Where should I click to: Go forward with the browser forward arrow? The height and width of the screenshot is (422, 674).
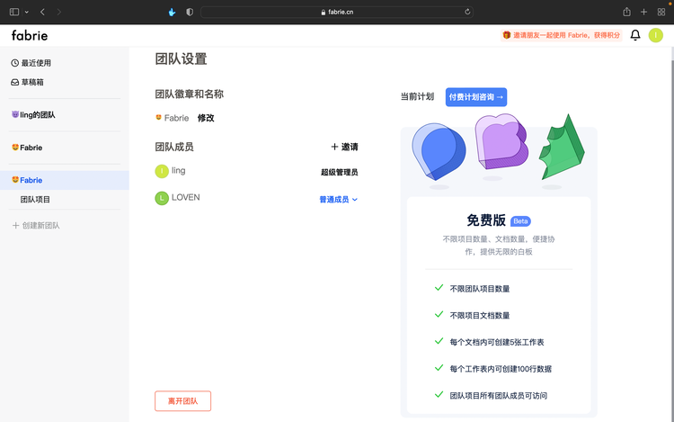pyautogui.click(x=59, y=12)
